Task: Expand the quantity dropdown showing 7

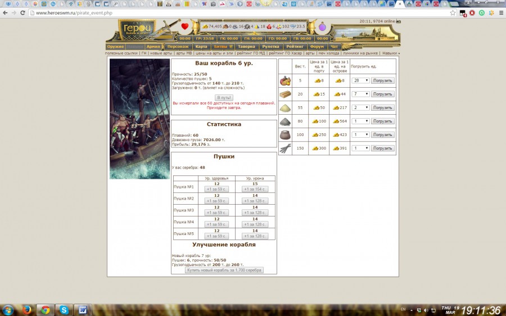Action: click(x=360, y=94)
